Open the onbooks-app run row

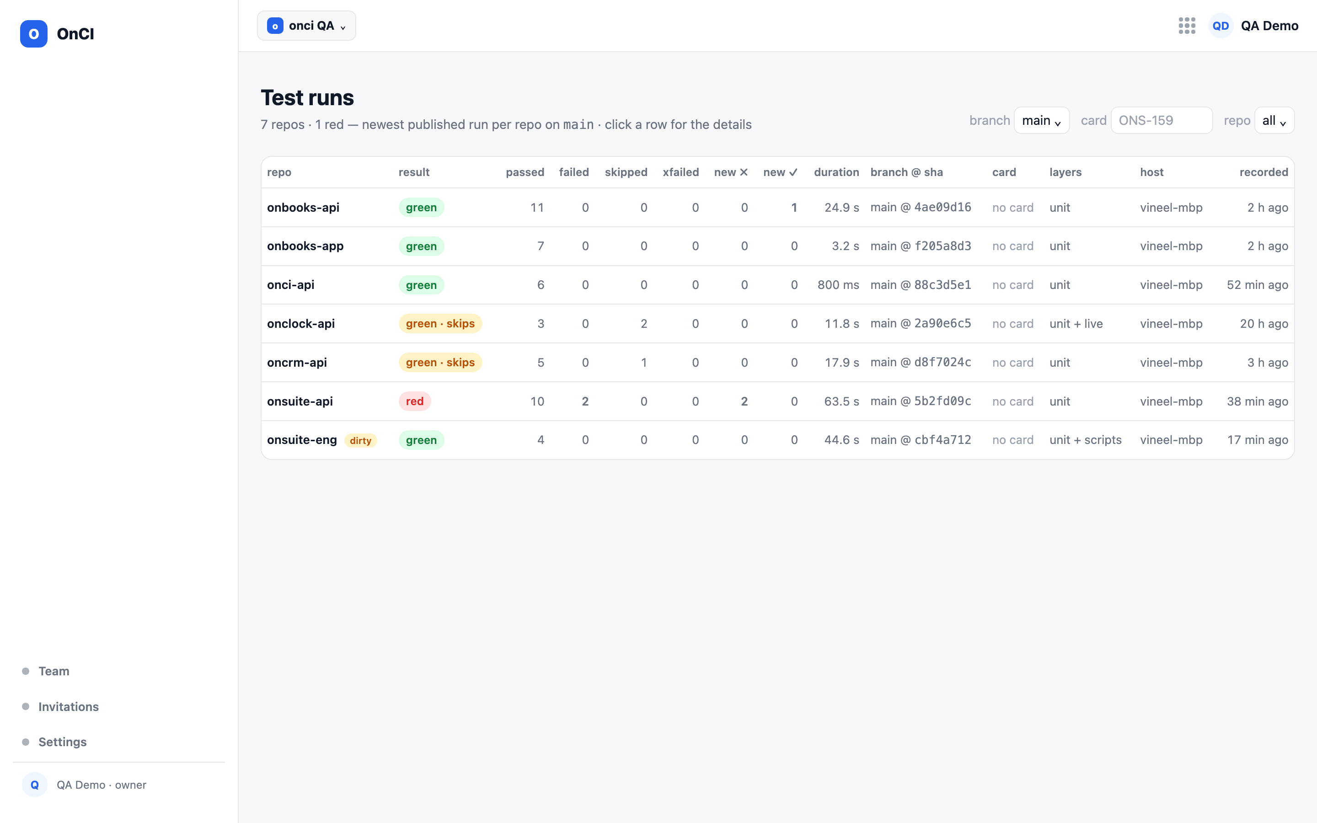[x=777, y=246]
